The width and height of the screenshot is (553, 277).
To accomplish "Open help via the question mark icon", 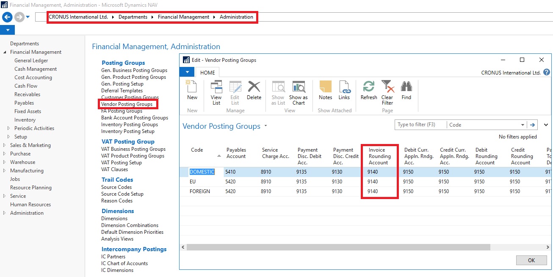I will point(546,72).
